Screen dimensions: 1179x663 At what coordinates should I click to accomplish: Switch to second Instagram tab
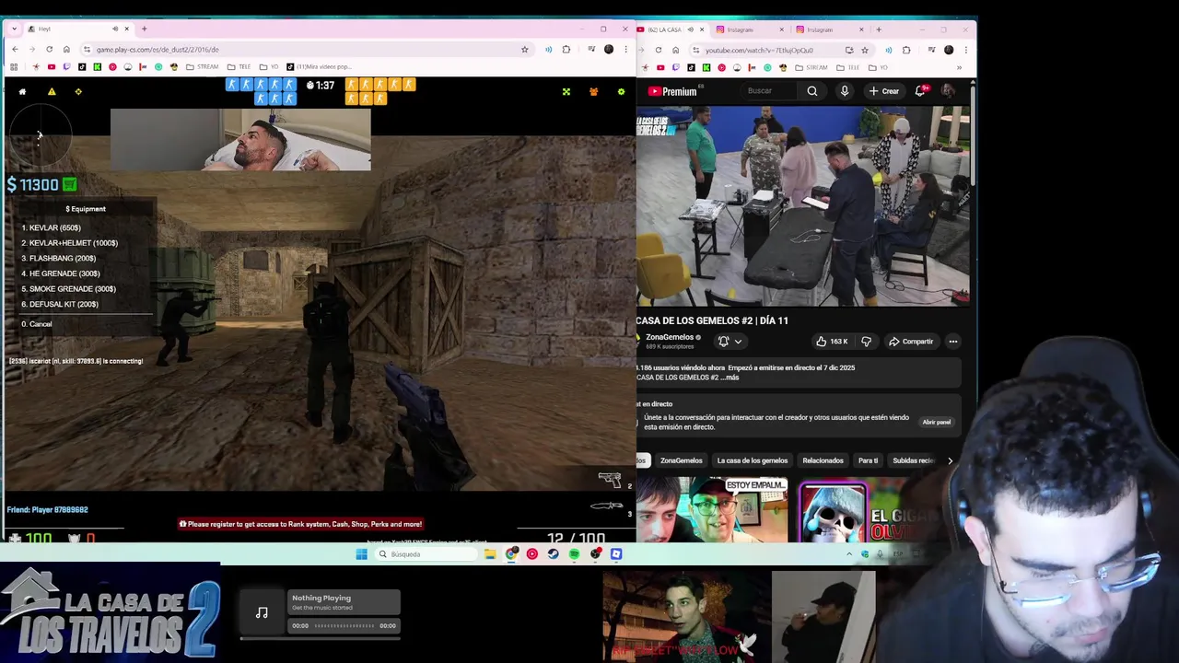[829, 29]
